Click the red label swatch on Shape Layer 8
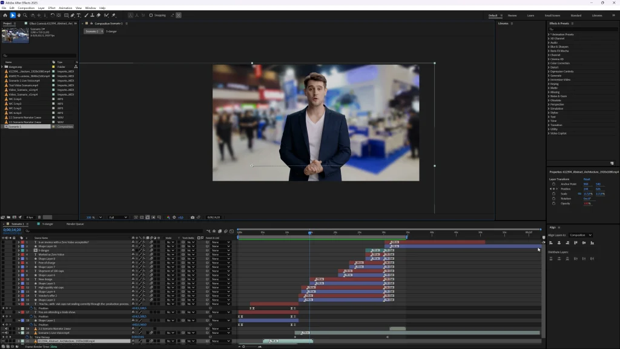Viewport: 620px width, 349px height. click(x=22, y=259)
